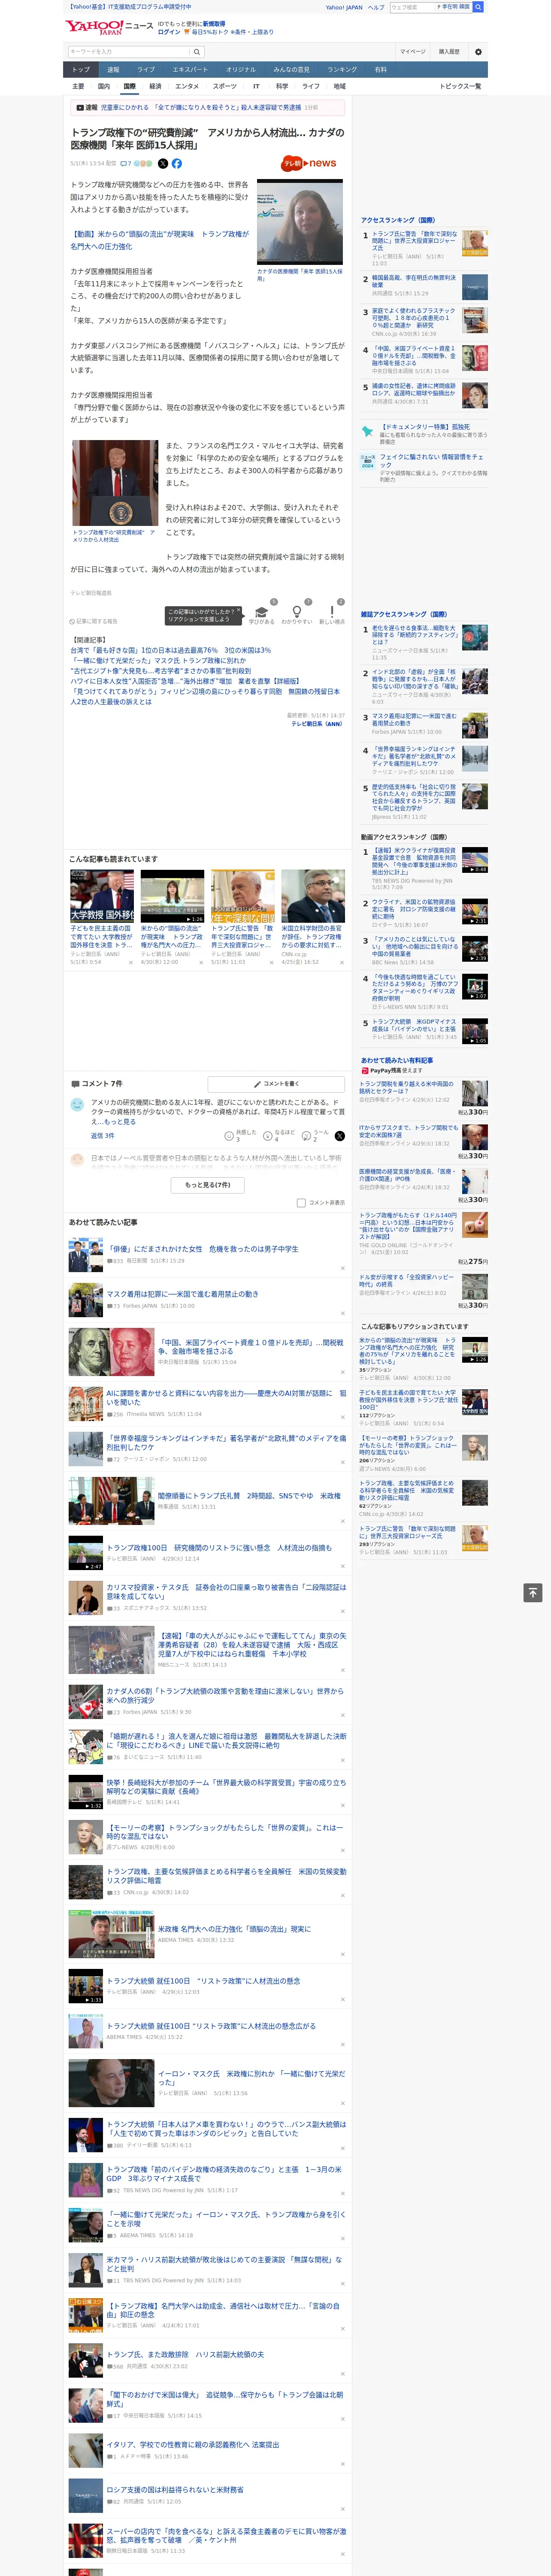Open the マイページ link

pos(412,52)
